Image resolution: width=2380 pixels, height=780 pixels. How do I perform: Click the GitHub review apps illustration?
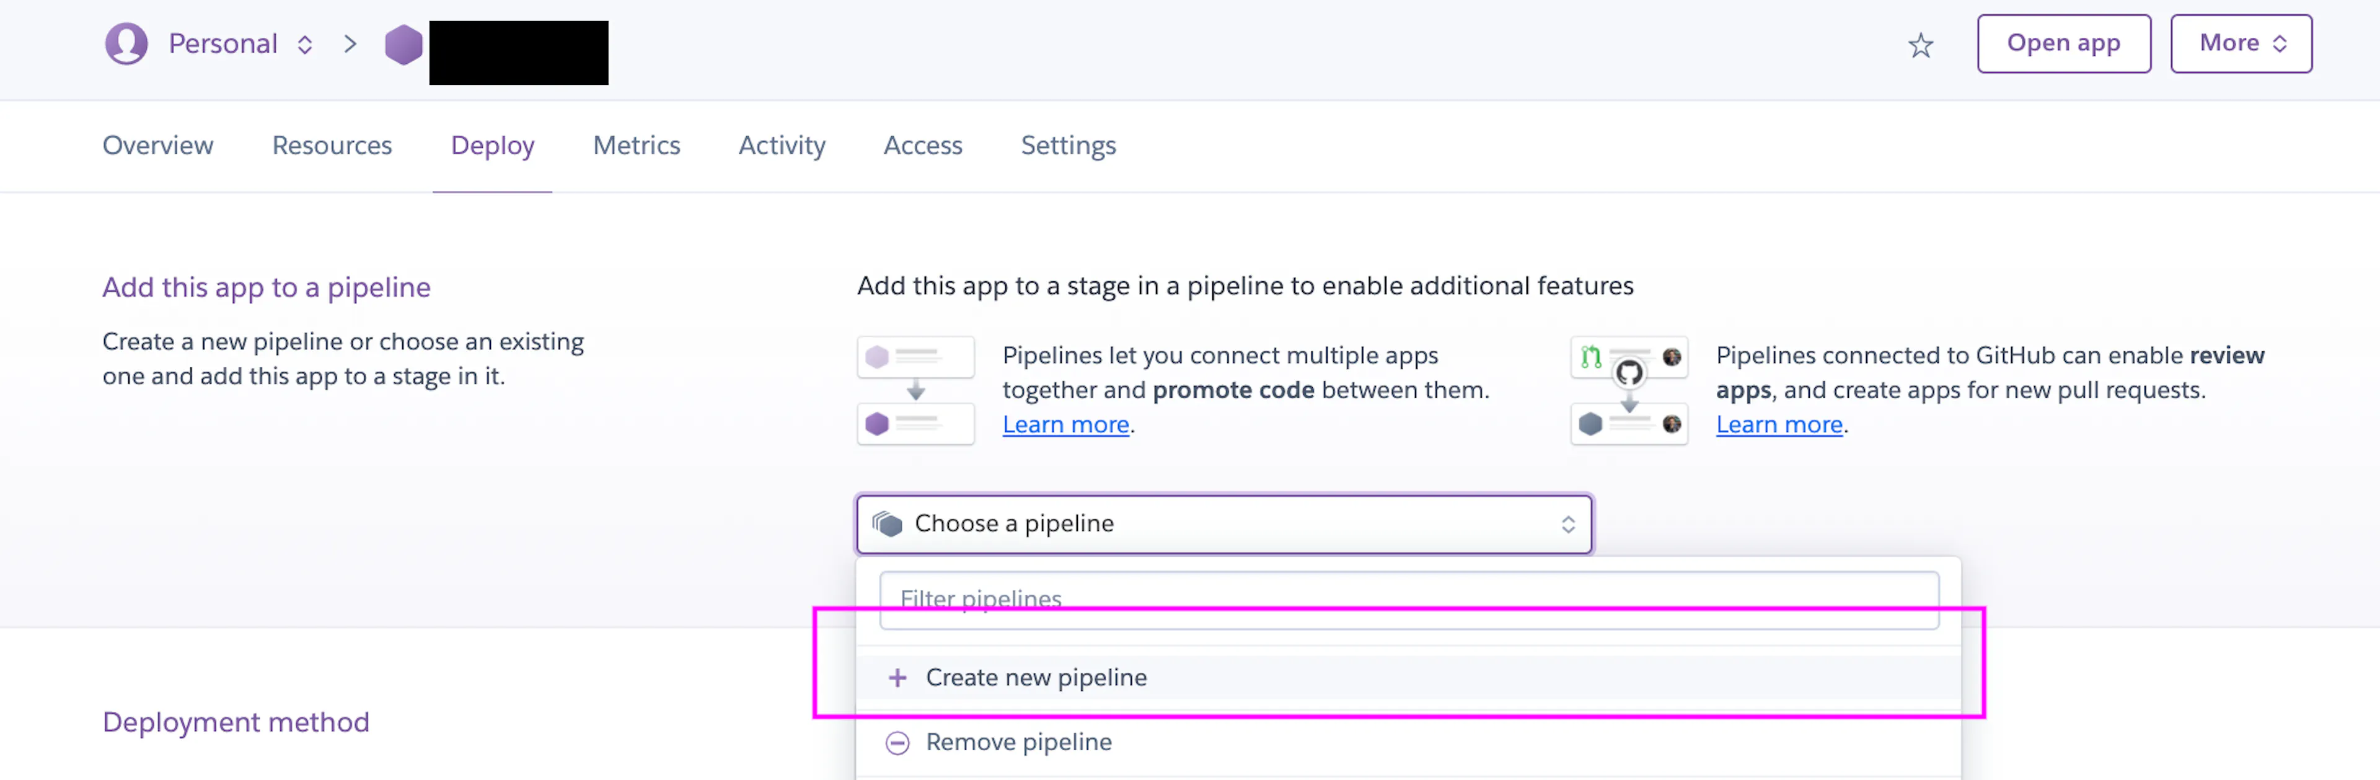(1630, 390)
